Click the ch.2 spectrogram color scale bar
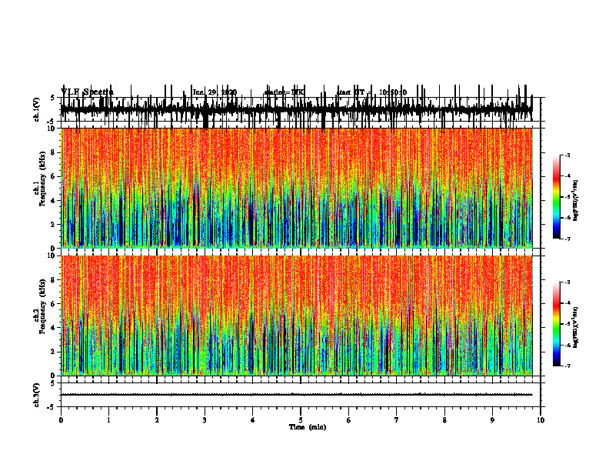The height and width of the screenshot is (471, 609). tap(557, 324)
